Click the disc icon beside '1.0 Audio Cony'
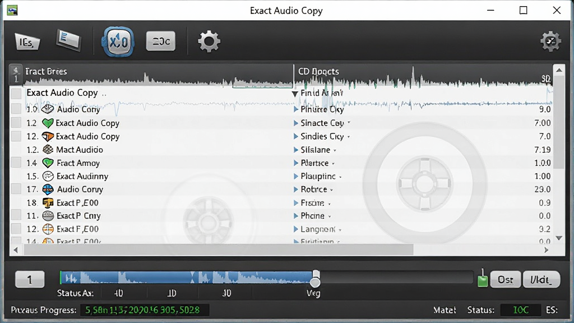 point(48,109)
